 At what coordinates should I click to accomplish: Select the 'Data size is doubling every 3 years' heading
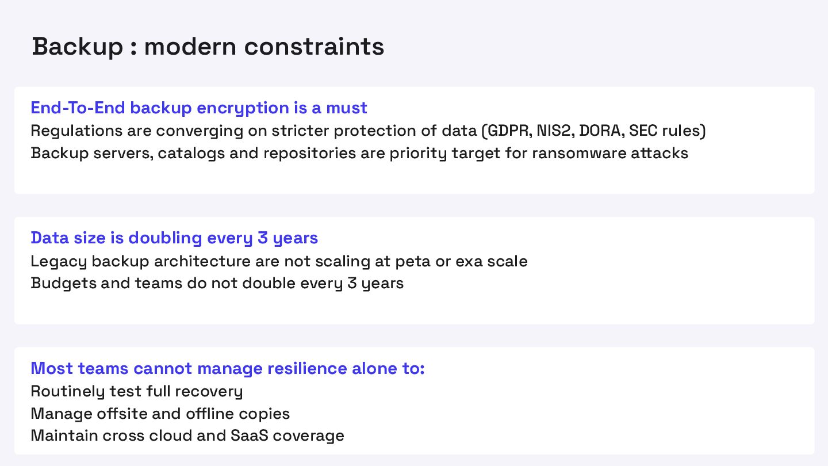point(174,238)
